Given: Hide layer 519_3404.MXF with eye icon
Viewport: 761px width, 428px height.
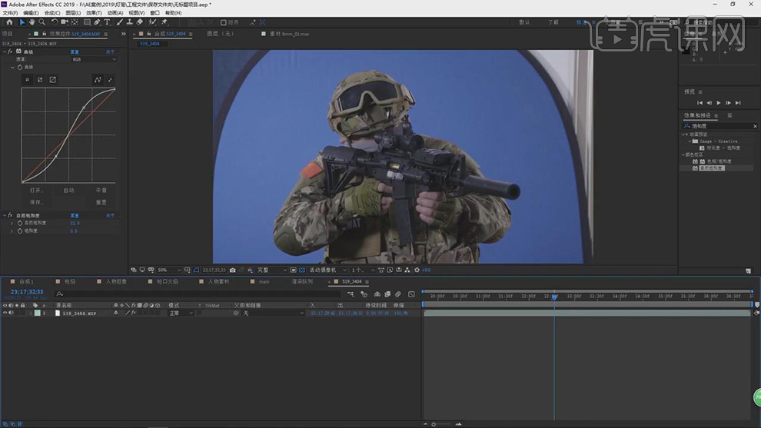Looking at the screenshot, I should click(x=5, y=314).
